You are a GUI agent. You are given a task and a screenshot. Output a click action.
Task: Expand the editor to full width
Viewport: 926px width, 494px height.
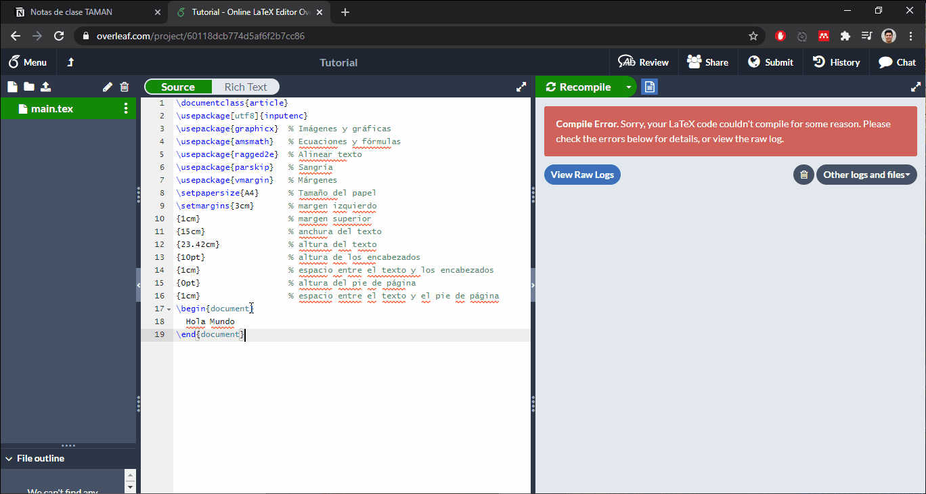pos(521,87)
